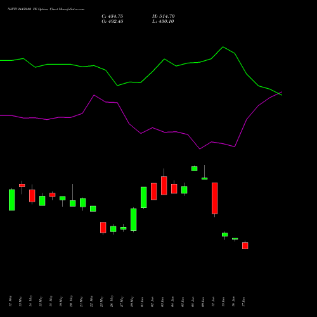
Task: Click the red candle for 02 Jun
Action: point(154,191)
